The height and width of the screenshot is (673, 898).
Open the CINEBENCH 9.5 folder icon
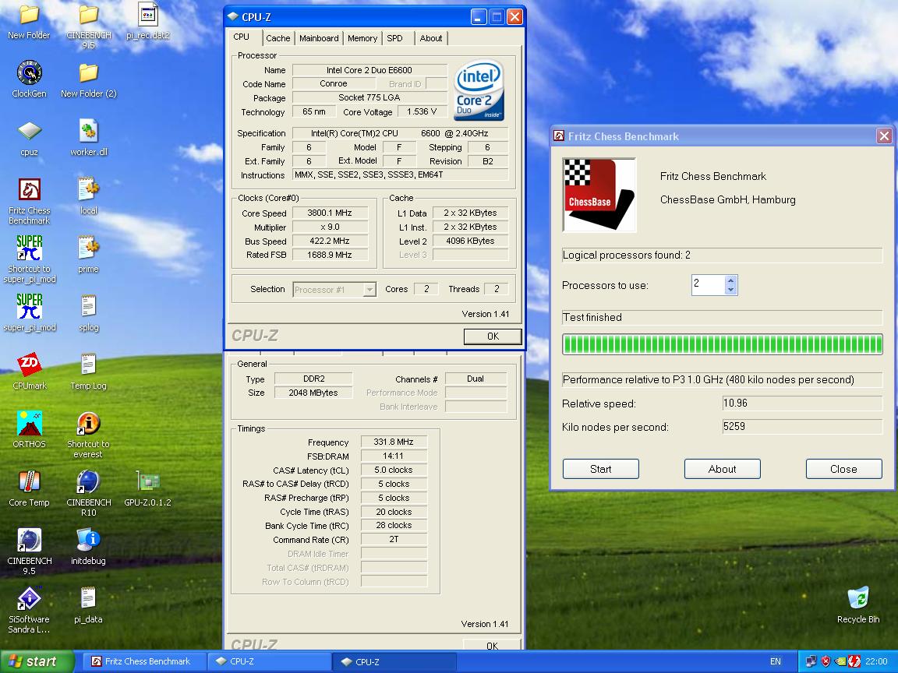click(x=88, y=26)
